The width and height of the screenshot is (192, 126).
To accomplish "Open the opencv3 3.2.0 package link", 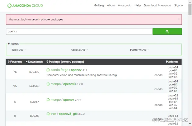I will tap(69, 84).
